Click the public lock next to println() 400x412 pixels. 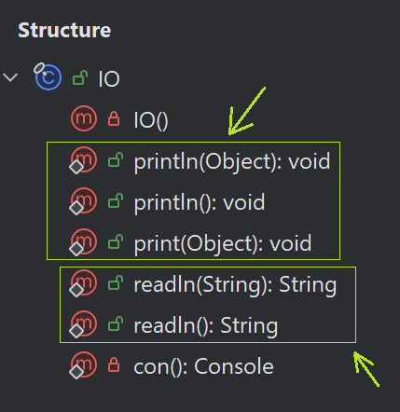(116, 201)
